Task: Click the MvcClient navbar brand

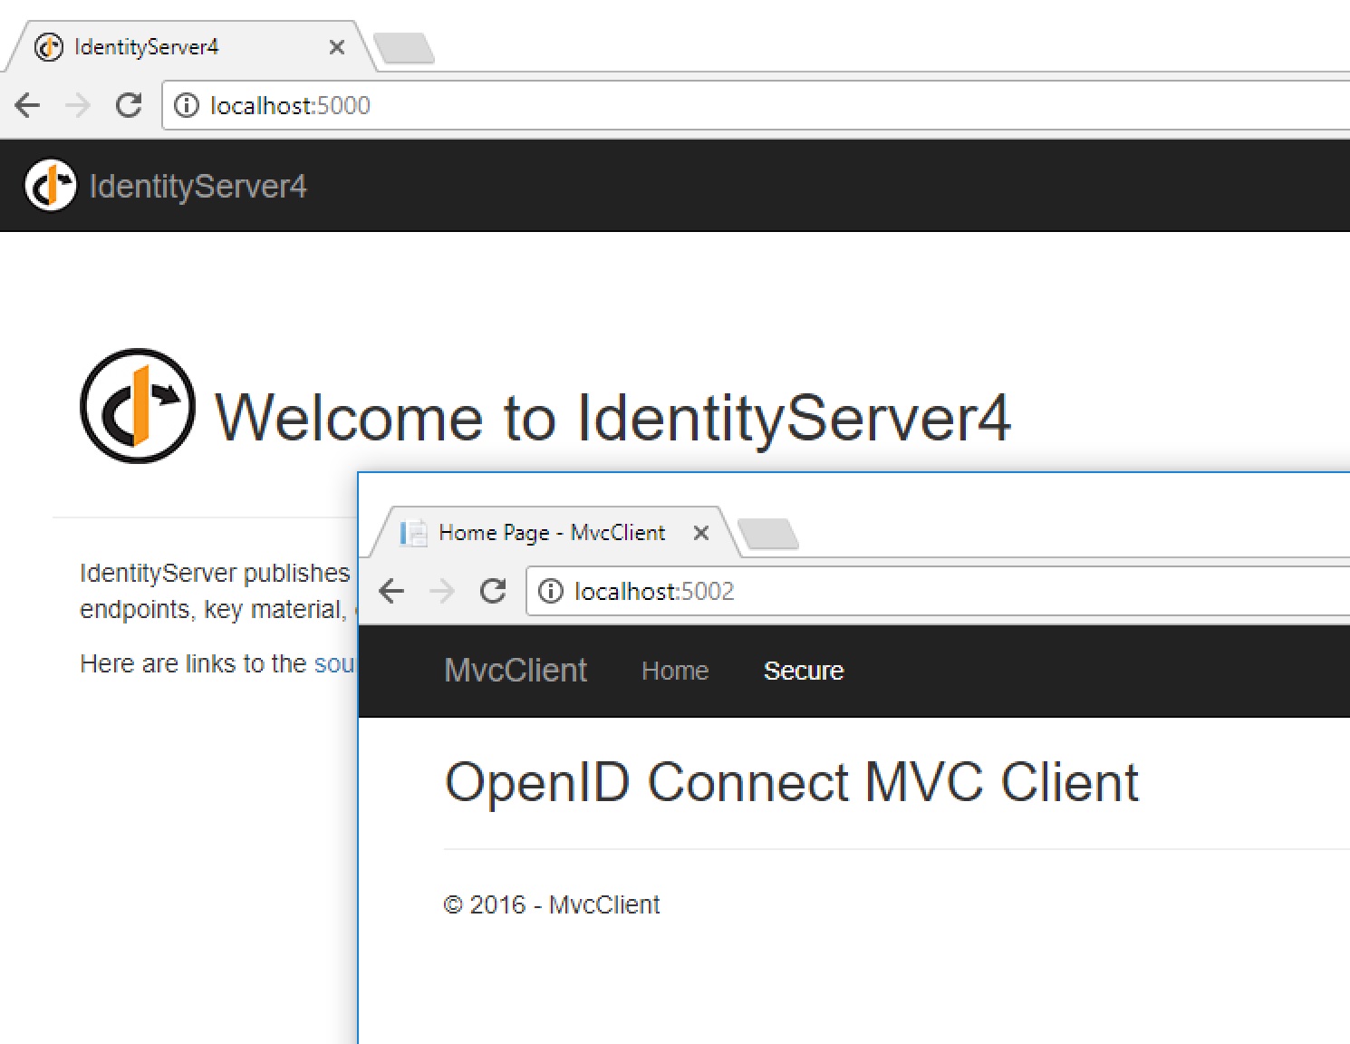Action: click(x=516, y=671)
